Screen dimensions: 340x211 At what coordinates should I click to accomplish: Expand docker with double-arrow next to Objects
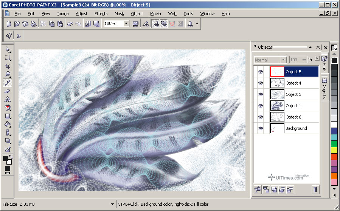tap(255, 46)
